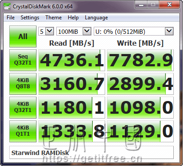Click the 4KiB Q8T8 read result 3160.7
Viewport: 183px width, 166px height.
coord(72,84)
